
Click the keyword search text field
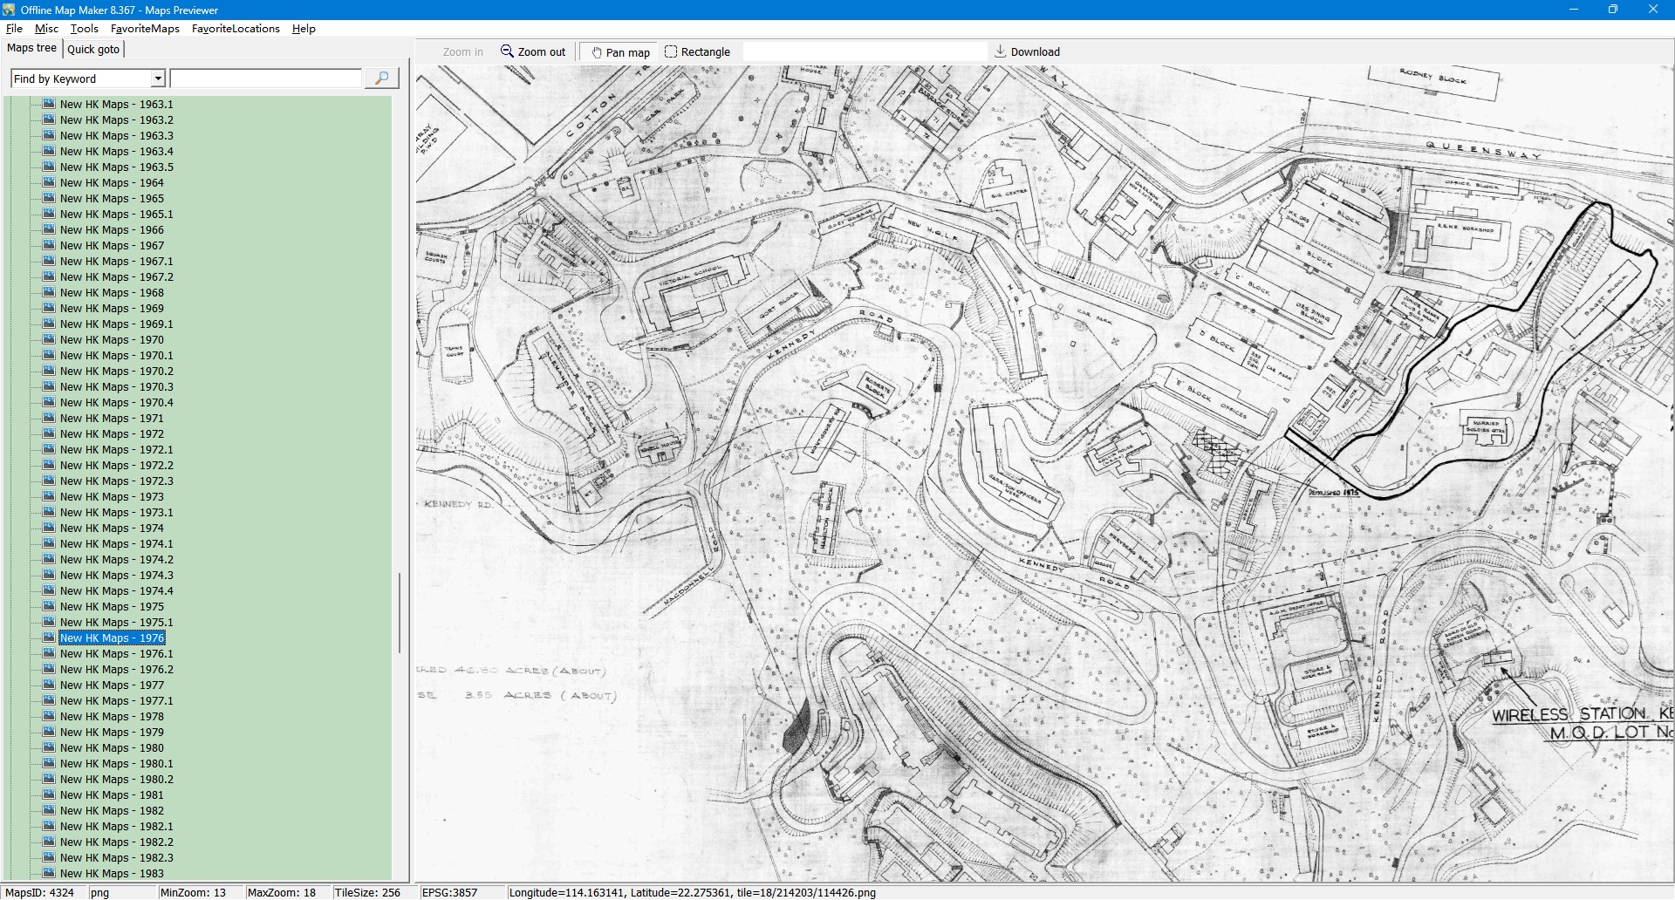tap(265, 78)
